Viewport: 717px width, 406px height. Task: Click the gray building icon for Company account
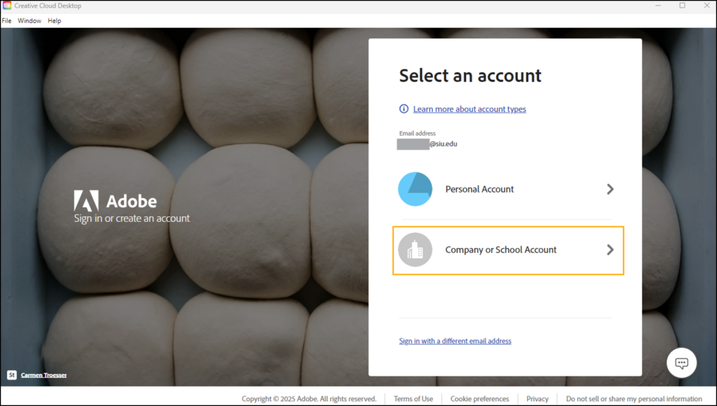[x=415, y=250]
